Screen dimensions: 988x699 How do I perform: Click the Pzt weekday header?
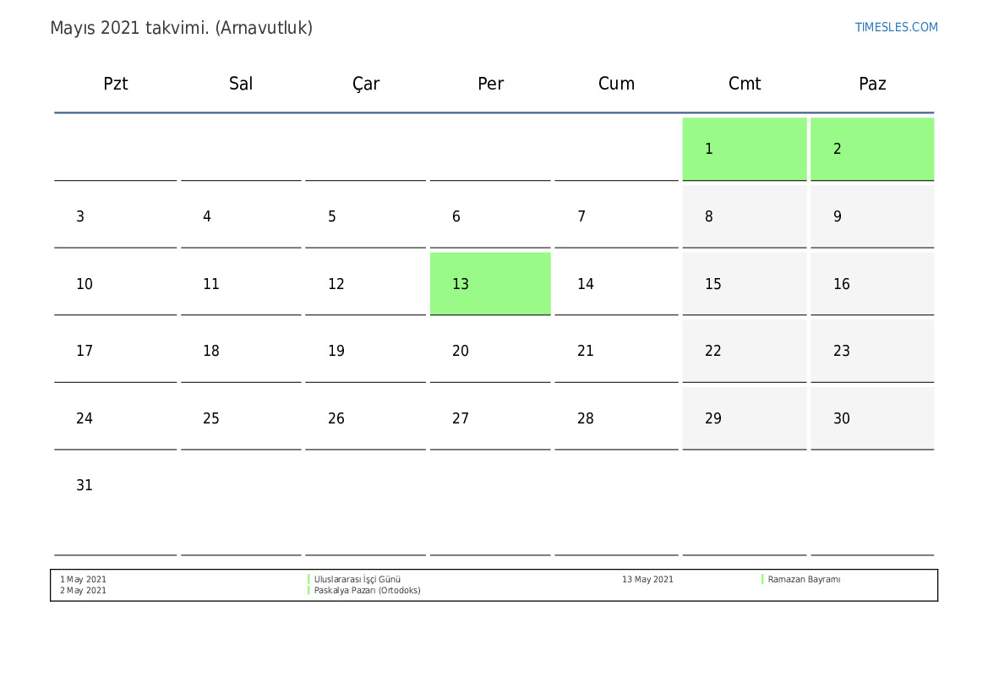tap(116, 84)
